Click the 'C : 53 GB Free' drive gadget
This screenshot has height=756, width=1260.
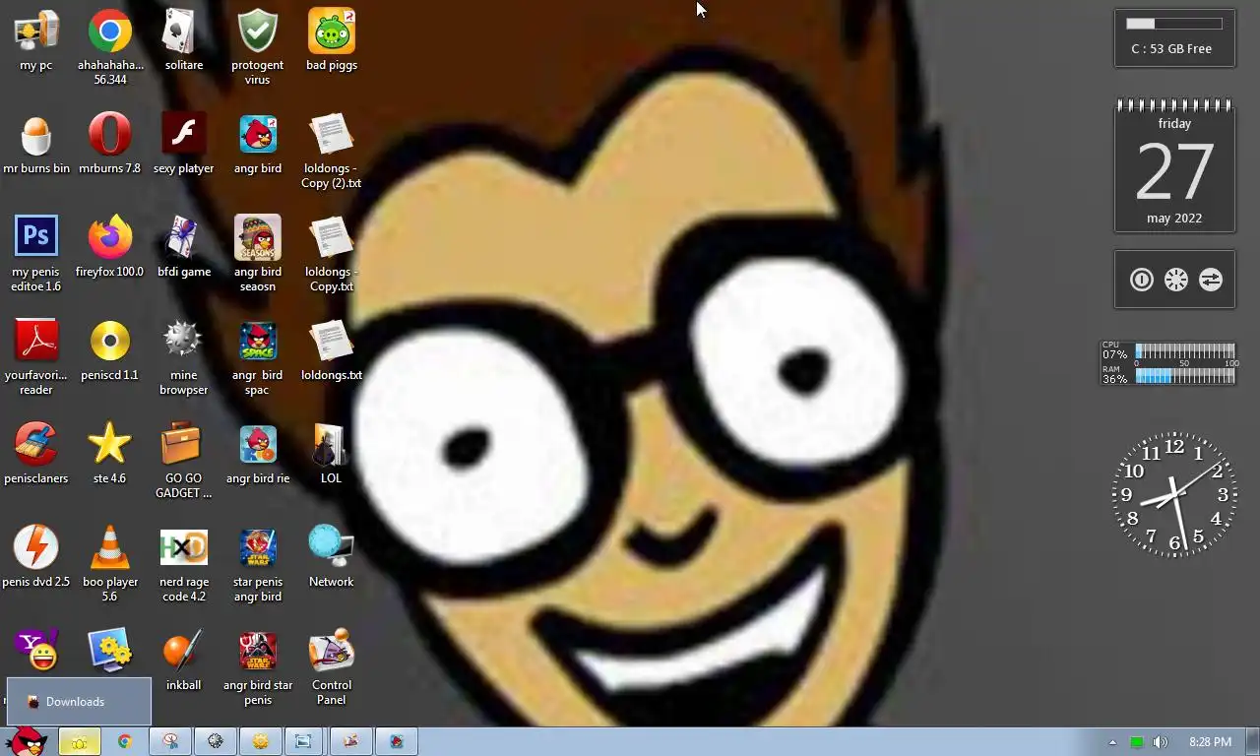(1174, 38)
